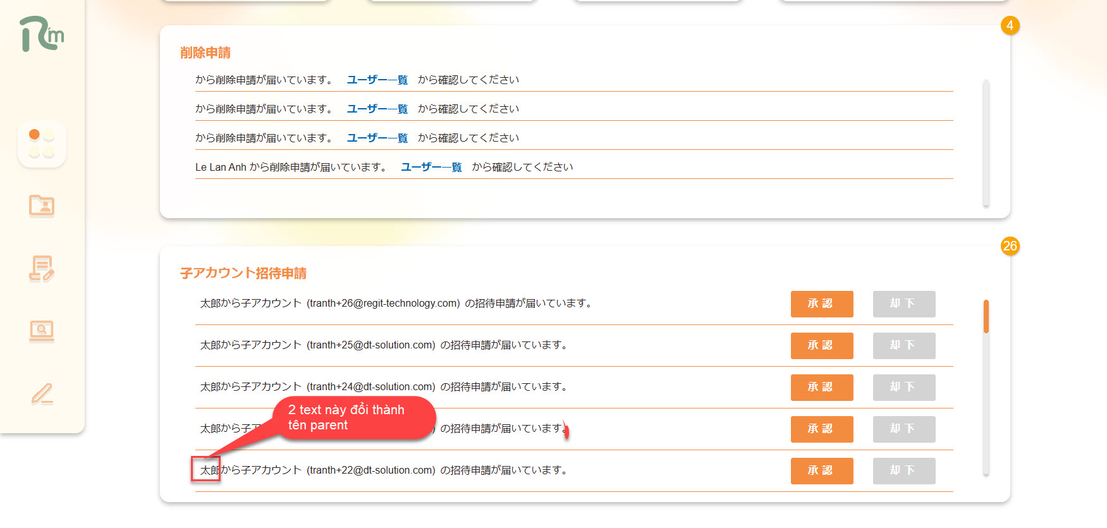This screenshot has height=528, width=1107.
Task: Open the user folder sidebar icon
Action: pos(42,206)
